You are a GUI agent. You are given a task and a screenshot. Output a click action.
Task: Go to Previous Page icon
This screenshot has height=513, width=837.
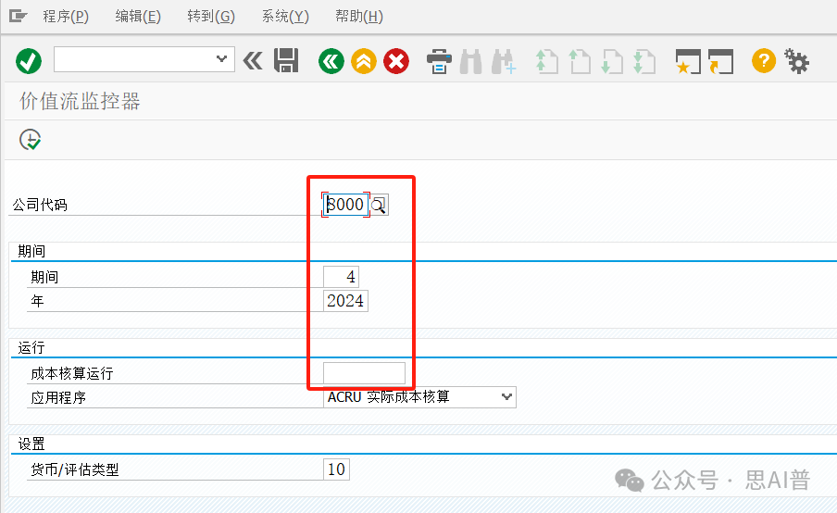click(580, 61)
